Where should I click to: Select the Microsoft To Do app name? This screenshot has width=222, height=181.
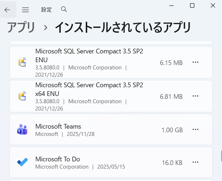(x=57, y=159)
